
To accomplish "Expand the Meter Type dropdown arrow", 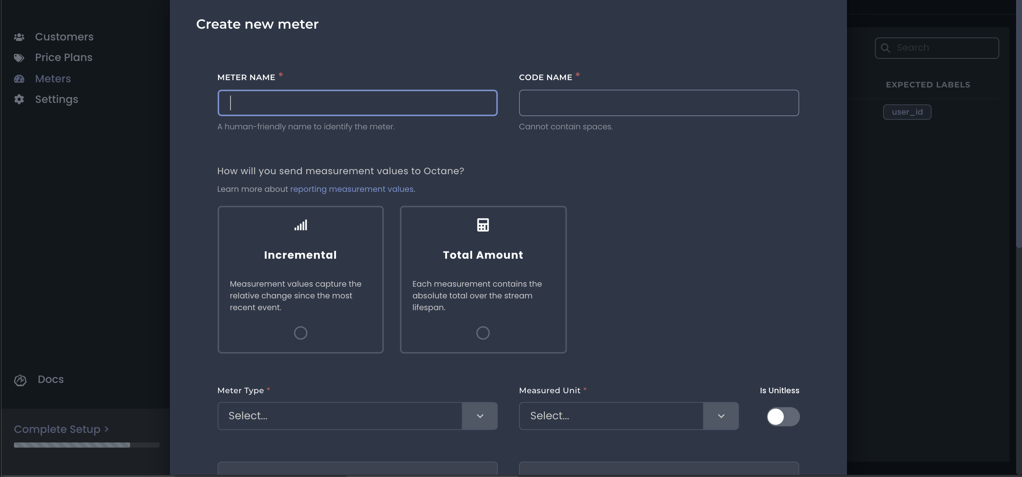I will pos(480,416).
